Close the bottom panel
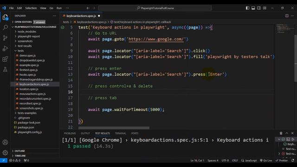The width and height of the screenshot is (297, 167). coord(292,133)
